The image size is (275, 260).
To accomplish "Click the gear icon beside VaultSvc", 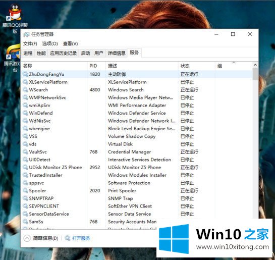I will click(26, 152).
